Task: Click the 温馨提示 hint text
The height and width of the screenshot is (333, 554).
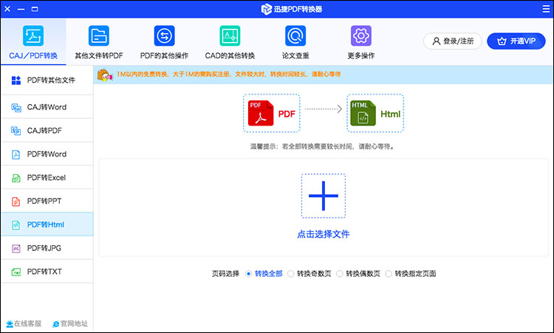Action: point(323,146)
